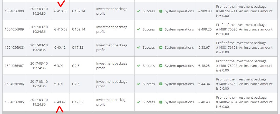Click the plus icon for transaction 1504056988
The width and height of the screenshot is (280, 114).
pos(161,48)
